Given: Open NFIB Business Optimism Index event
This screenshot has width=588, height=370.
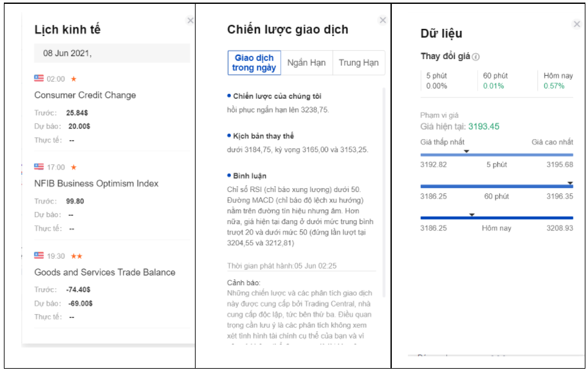Looking at the screenshot, I should (96, 184).
